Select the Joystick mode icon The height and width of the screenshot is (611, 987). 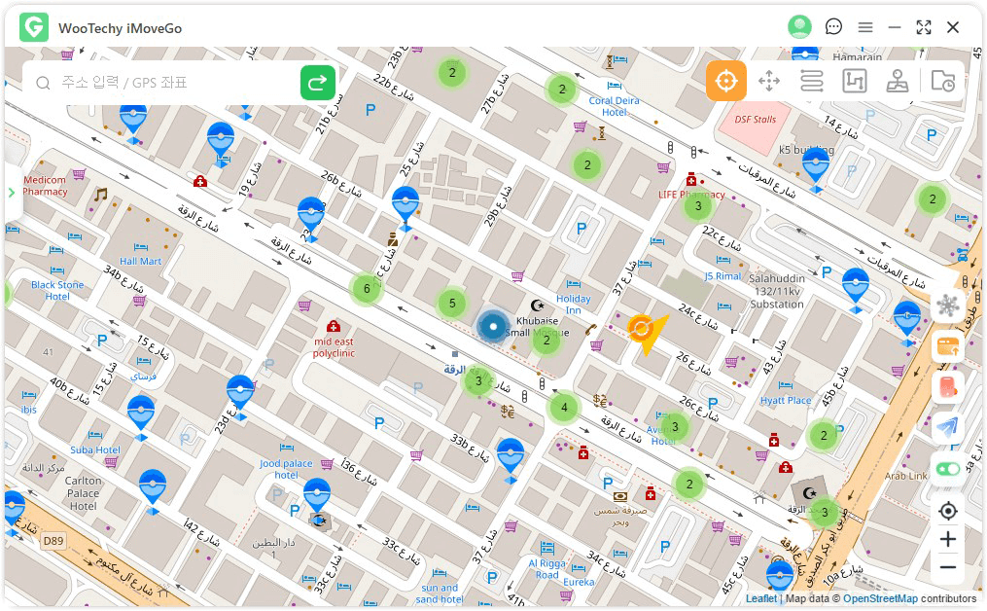(x=898, y=82)
